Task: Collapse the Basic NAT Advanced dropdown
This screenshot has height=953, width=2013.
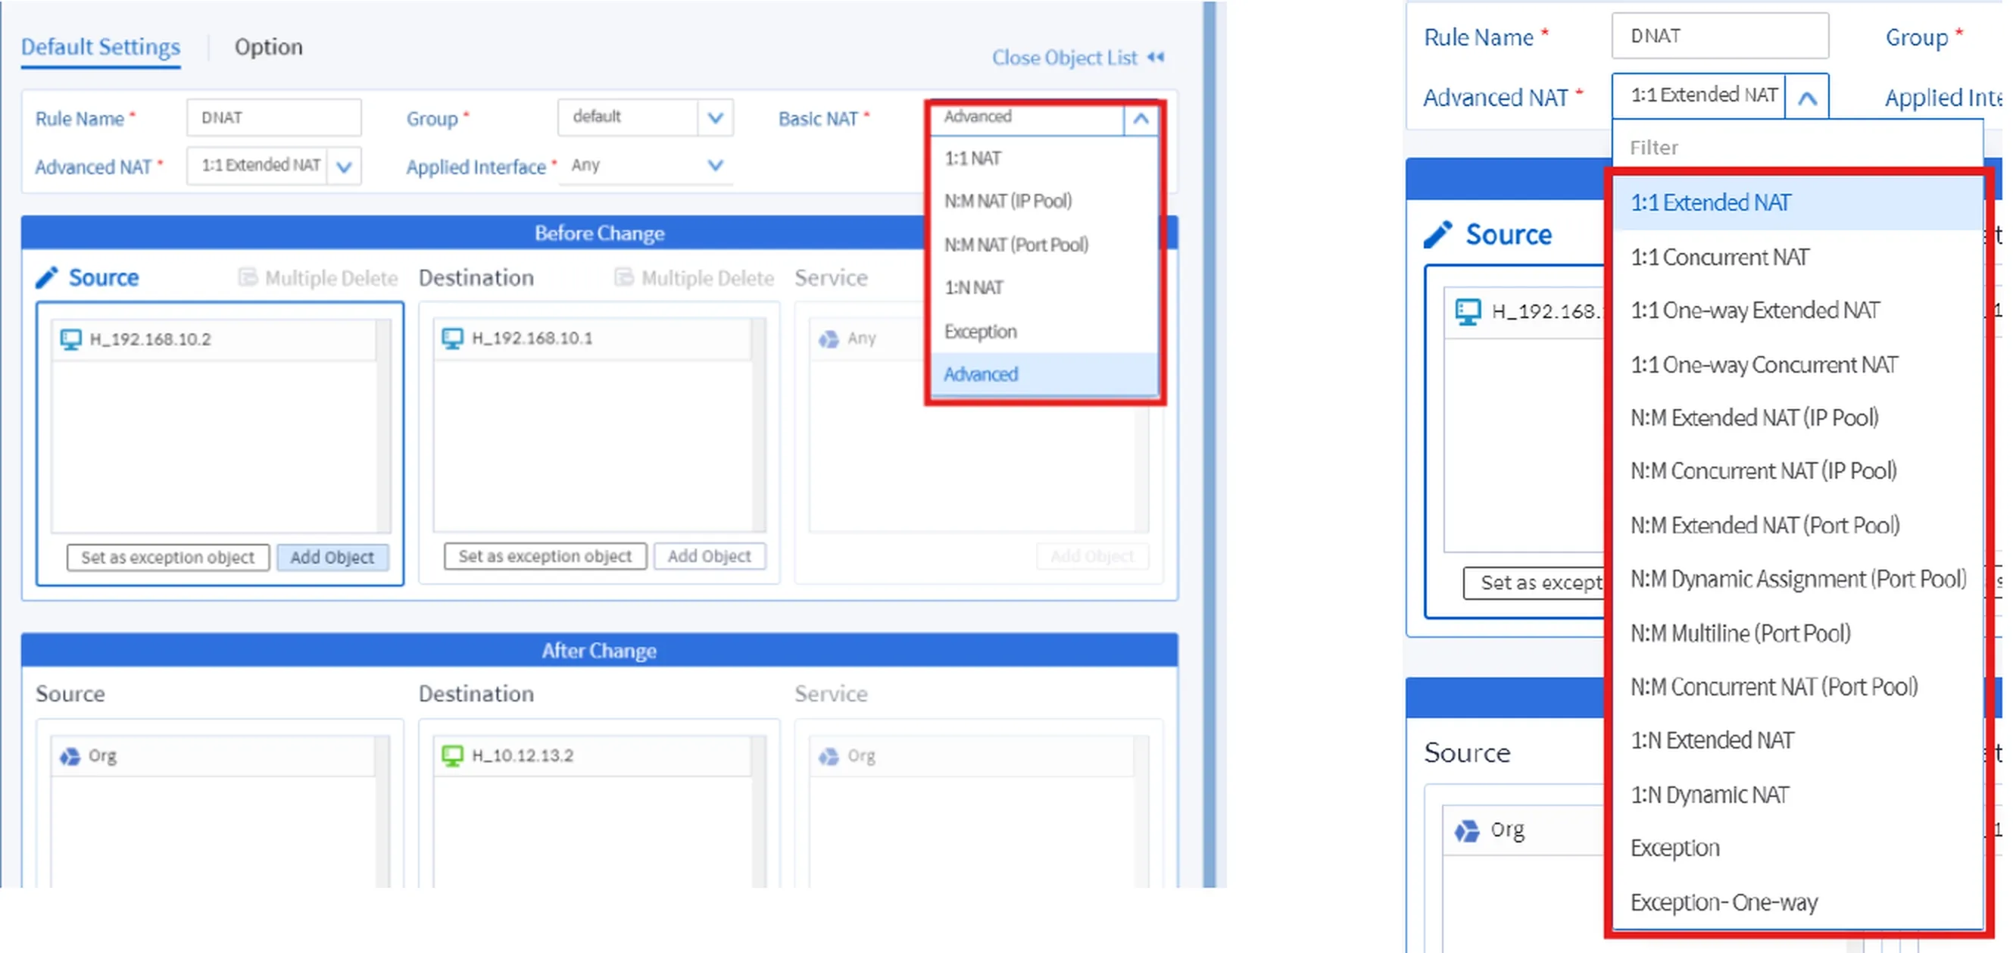Action: pyautogui.click(x=1140, y=119)
